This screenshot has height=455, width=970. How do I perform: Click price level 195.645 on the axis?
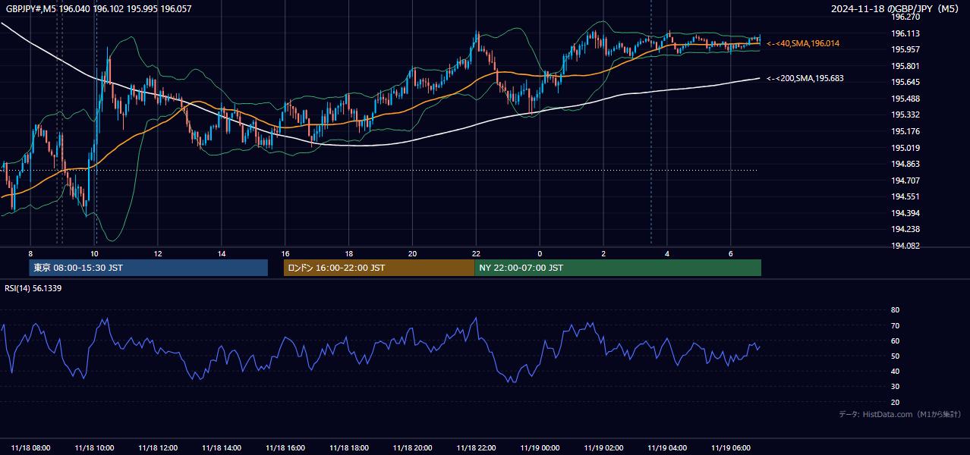tap(905, 82)
